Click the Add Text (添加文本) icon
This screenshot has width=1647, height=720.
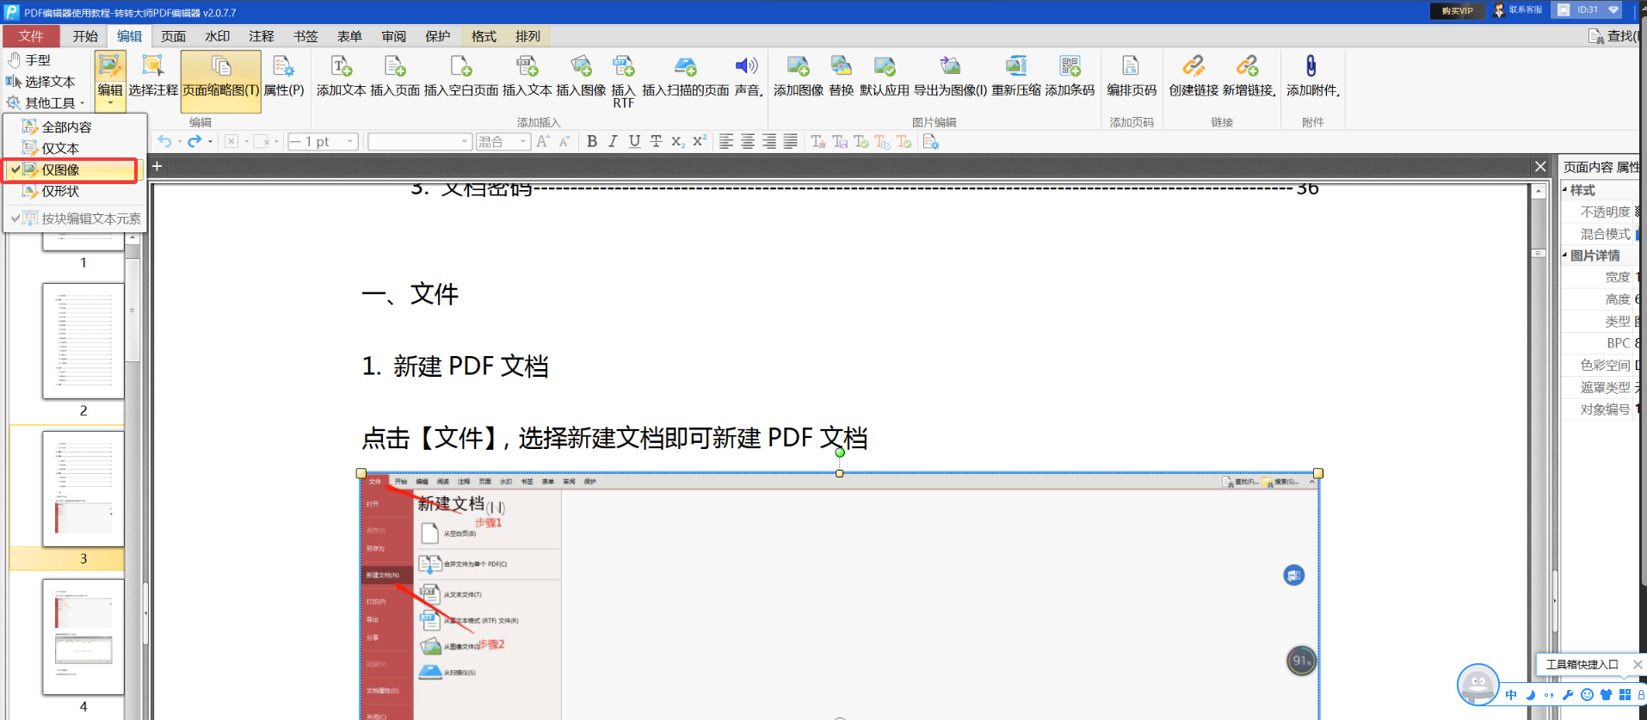(x=342, y=66)
